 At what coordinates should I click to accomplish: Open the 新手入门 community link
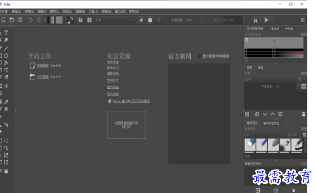point(113,67)
